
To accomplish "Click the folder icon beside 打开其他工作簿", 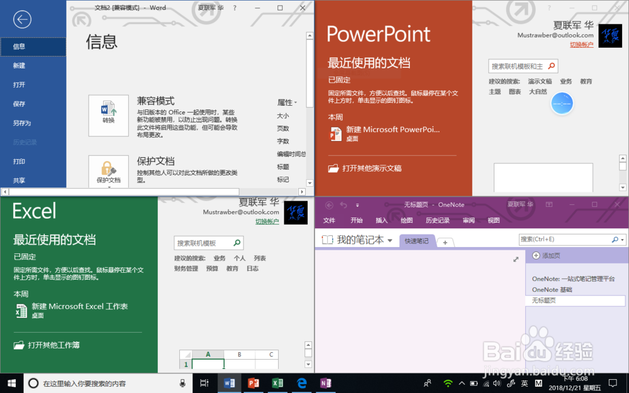I will tap(19, 345).
